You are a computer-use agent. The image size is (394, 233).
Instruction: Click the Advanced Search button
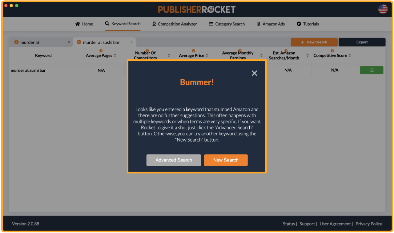tap(174, 160)
